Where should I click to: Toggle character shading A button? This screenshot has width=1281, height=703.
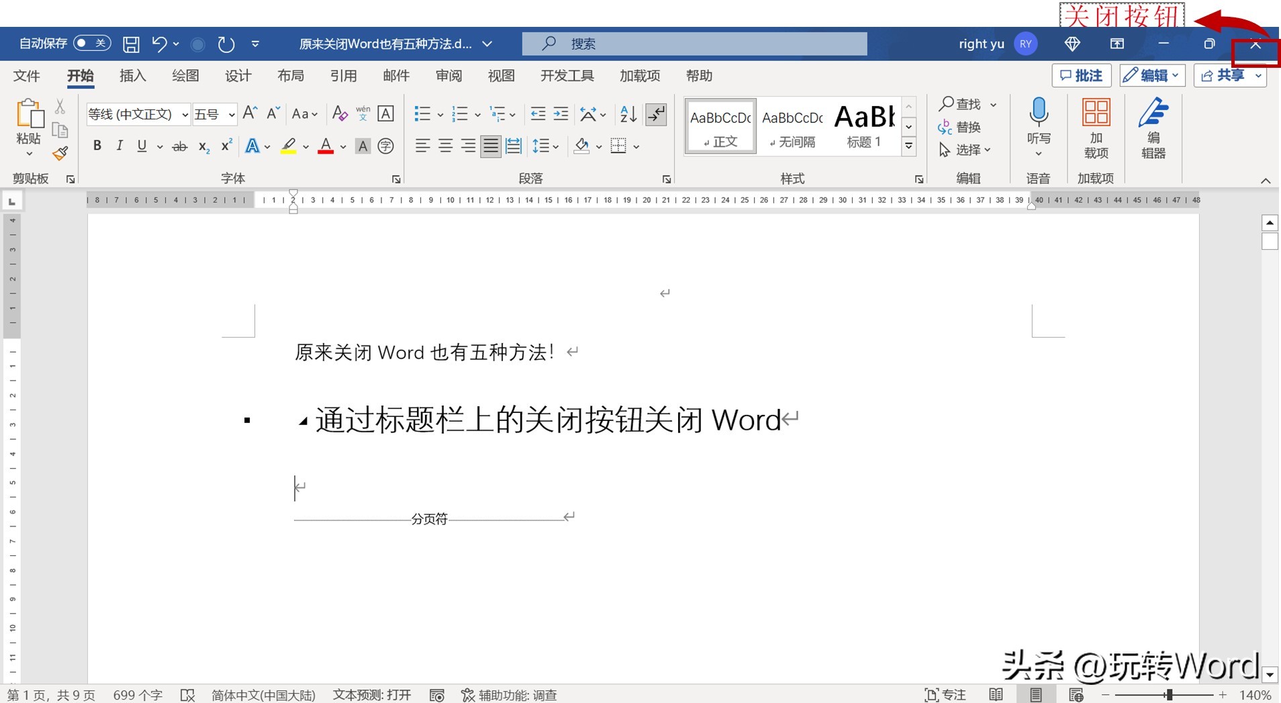click(x=363, y=146)
